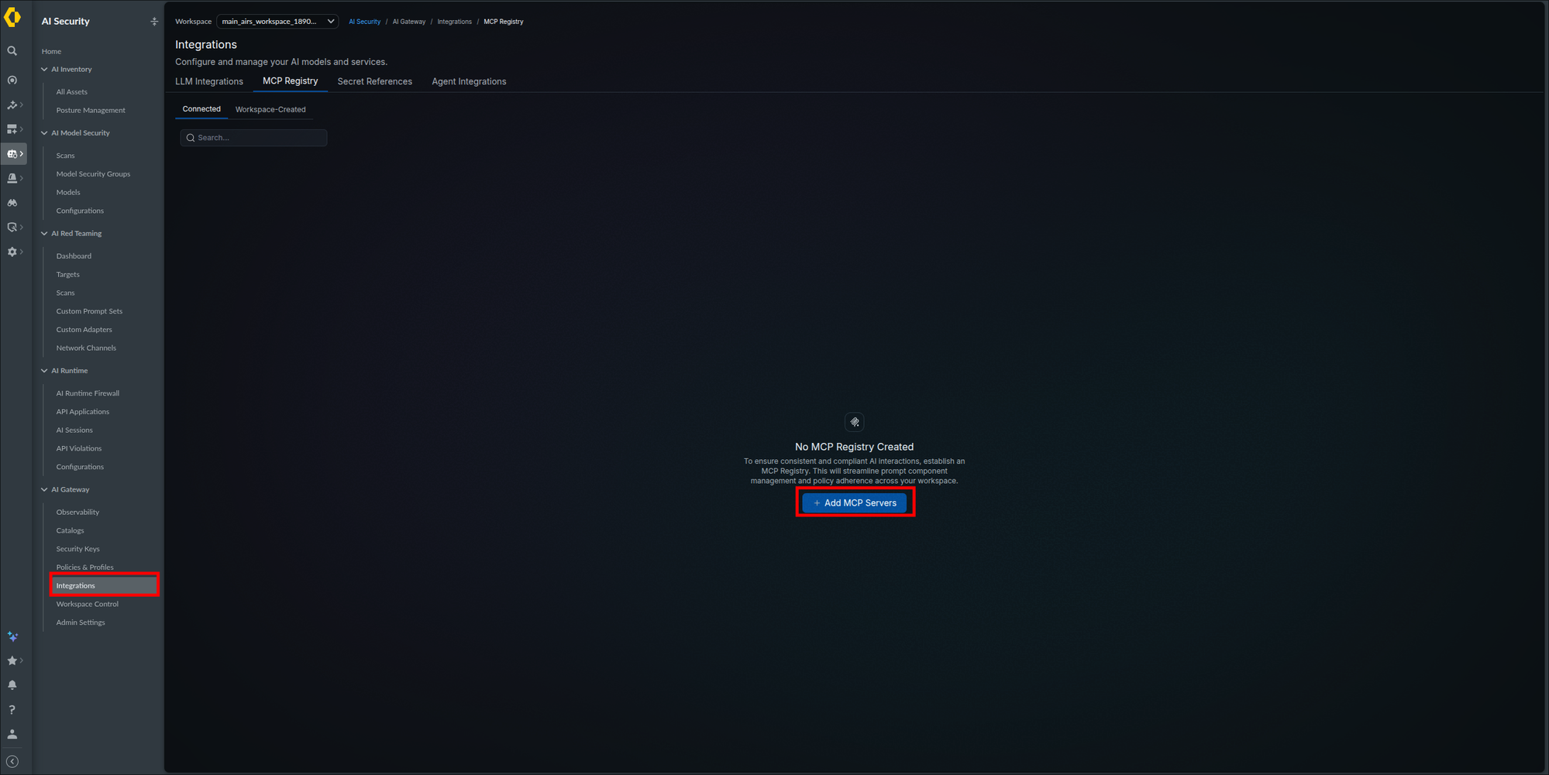Click the magnifier icon in search field
1549x775 pixels.
[x=191, y=138]
